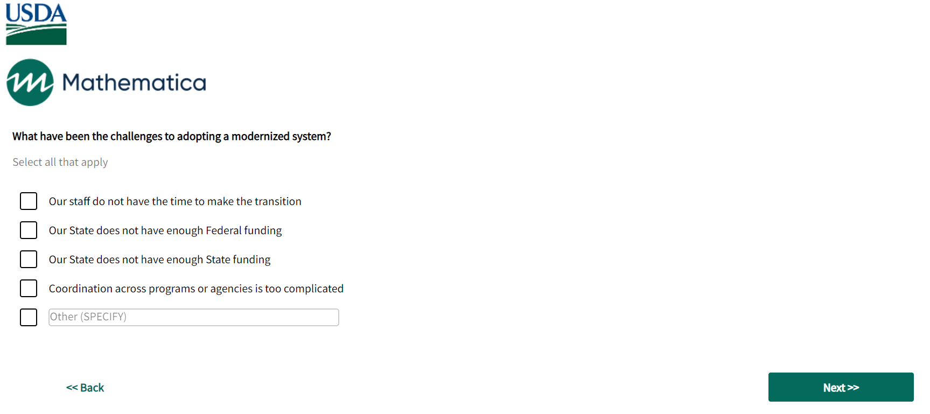Click the >> arrows on the Next button
Viewport: 930px width, 414px height.
pos(854,388)
